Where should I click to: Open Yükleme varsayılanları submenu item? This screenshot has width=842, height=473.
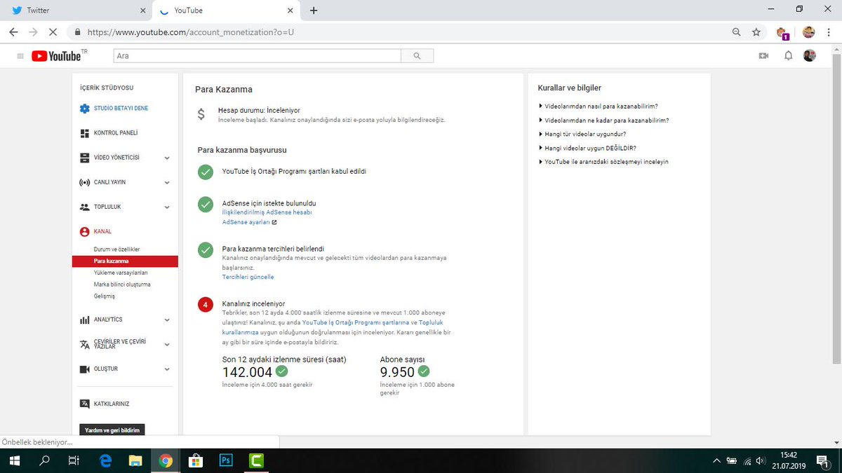click(121, 273)
